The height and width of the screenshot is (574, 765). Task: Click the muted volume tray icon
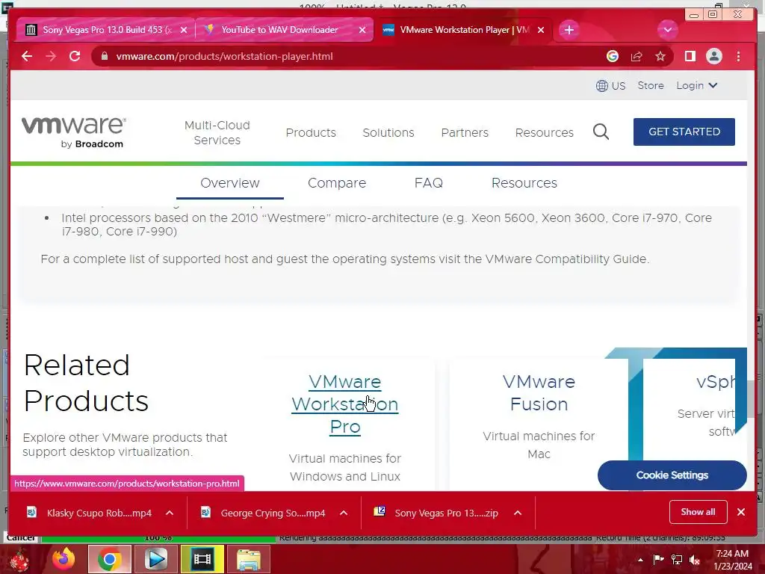tap(695, 559)
